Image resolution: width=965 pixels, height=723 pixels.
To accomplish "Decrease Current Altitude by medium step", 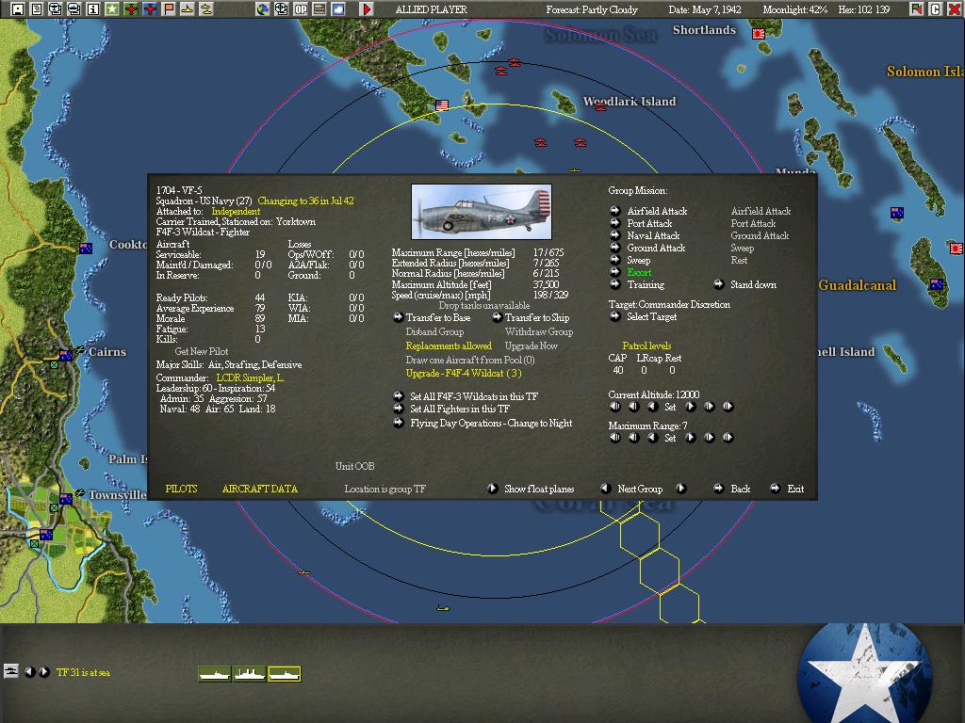I will pos(634,407).
